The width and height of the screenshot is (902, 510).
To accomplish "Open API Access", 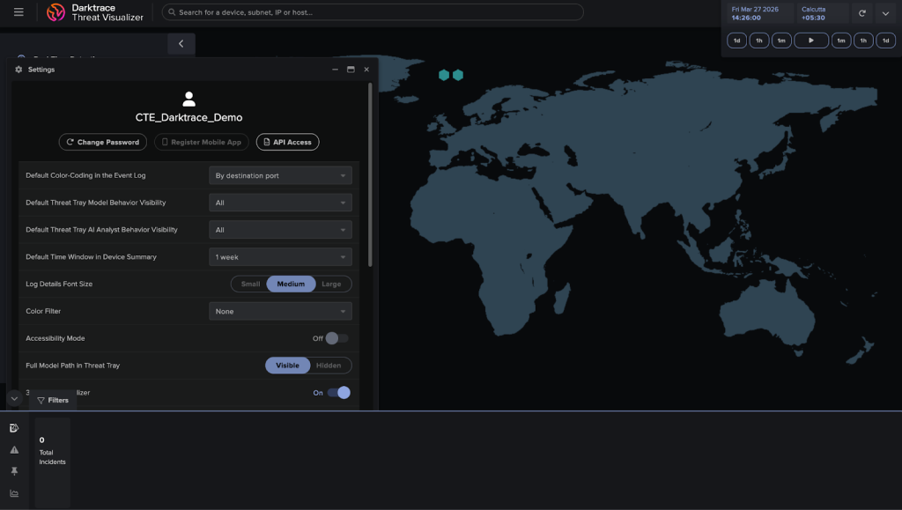I will 288,142.
